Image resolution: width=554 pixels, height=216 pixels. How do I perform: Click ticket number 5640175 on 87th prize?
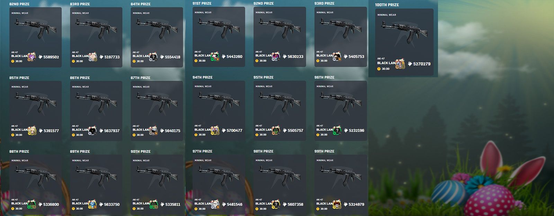[172, 131]
